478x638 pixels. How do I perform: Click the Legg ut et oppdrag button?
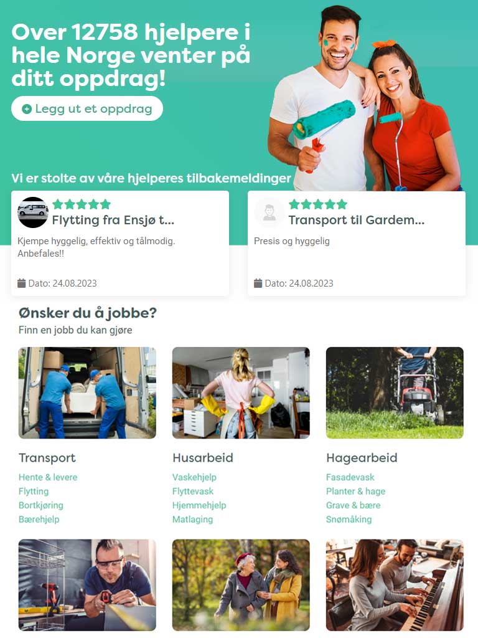[x=87, y=108]
